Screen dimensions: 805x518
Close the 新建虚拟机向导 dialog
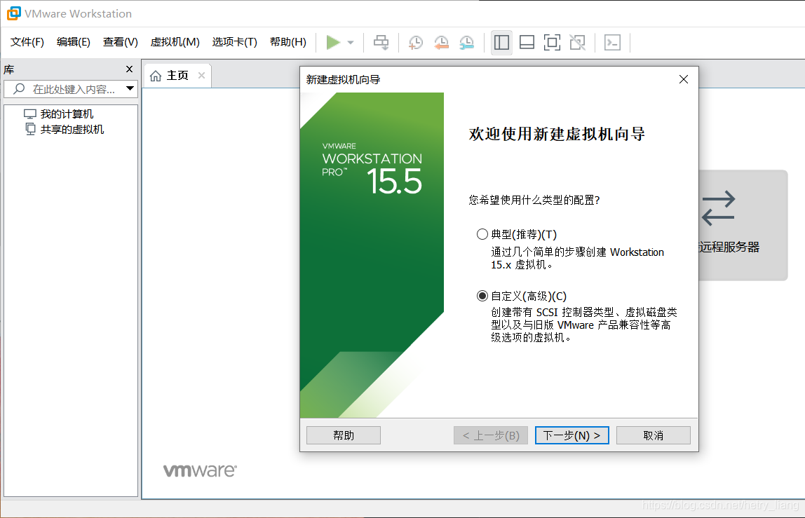pos(683,79)
